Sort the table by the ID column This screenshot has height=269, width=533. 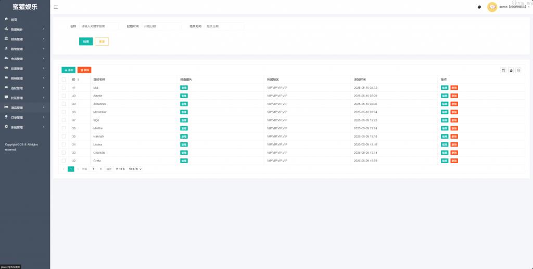click(x=78, y=79)
